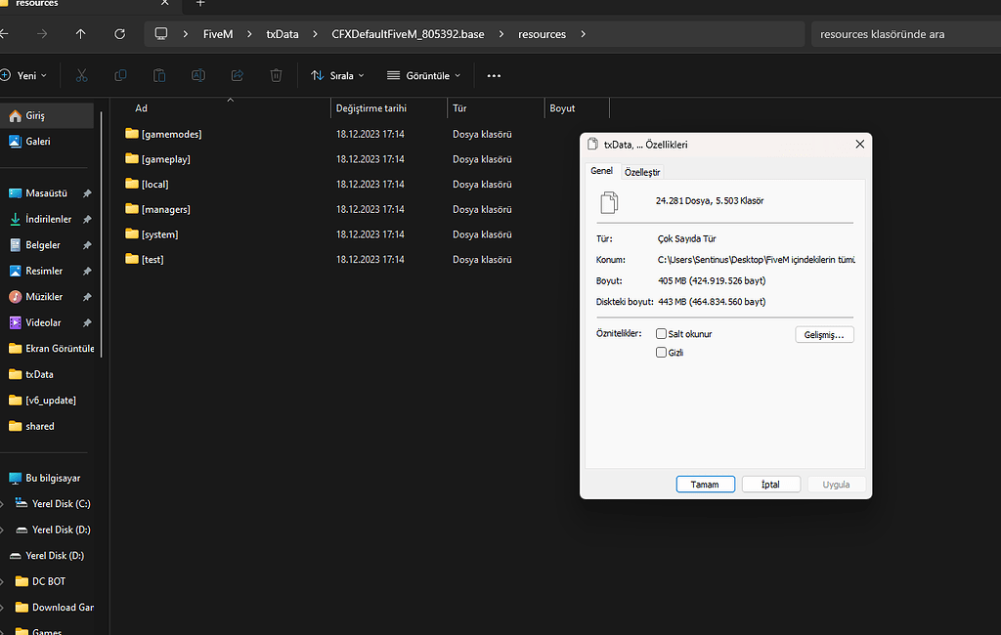Click the Refresh icon near address bar
Screen dimensions: 1001x635
click(119, 34)
